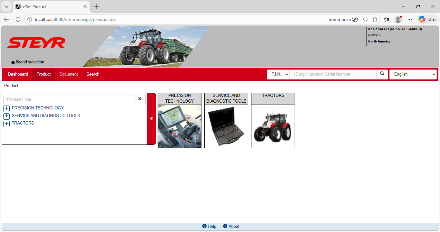Clear the Product Filter with the X button

pyautogui.click(x=140, y=99)
